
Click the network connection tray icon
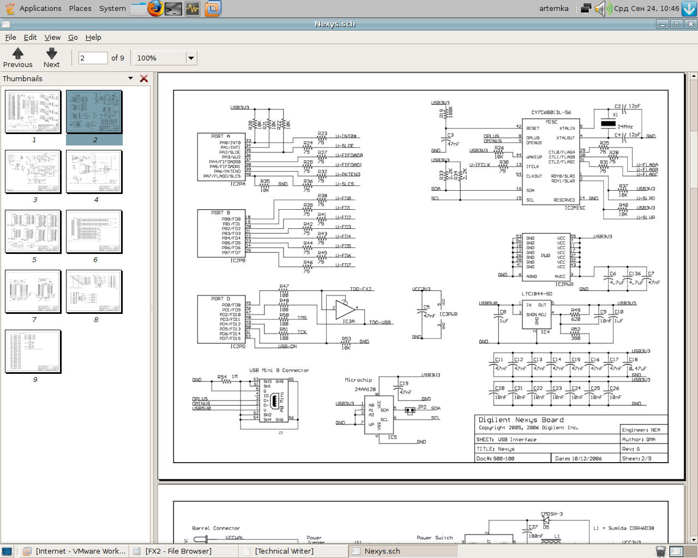pos(586,8)
